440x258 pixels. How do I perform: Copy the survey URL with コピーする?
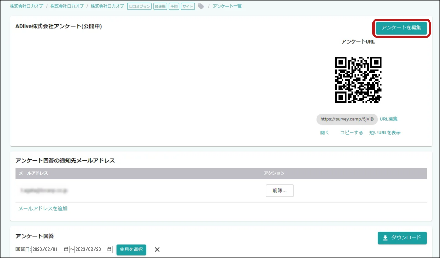[351, 133]
